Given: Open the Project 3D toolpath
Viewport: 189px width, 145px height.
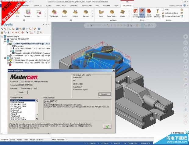Looking at the screenshot, I should (x=75, y=13).
